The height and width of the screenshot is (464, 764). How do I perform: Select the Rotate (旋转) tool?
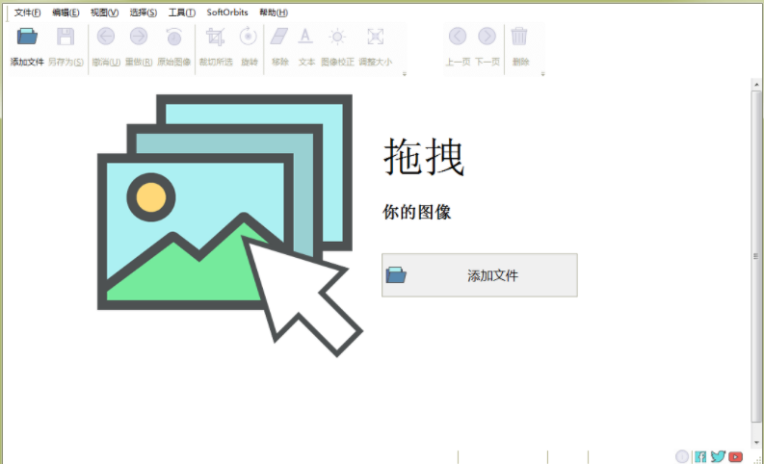tap(249, 37)
